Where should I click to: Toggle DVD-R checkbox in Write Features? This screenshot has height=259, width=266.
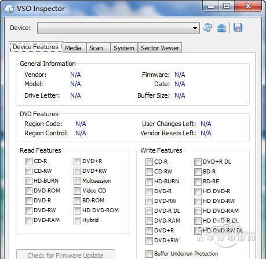[x=149, y=191]
